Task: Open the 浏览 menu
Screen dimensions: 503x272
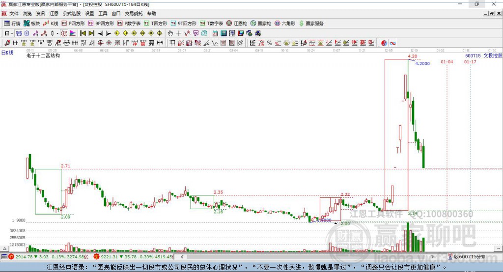Action: pos(28,13)
